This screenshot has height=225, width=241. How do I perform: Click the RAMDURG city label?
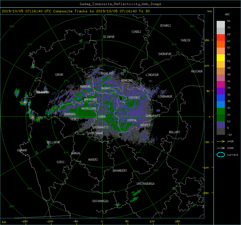pos(85,87)
